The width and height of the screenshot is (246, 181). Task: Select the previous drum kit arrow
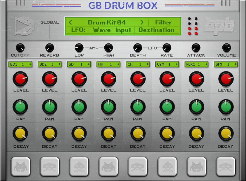click(x=71, y=22)
